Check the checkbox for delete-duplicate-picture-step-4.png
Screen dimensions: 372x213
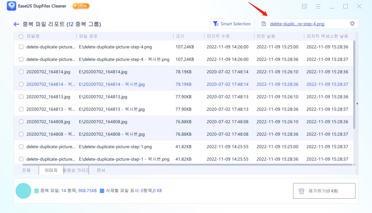tap(21, 47)
